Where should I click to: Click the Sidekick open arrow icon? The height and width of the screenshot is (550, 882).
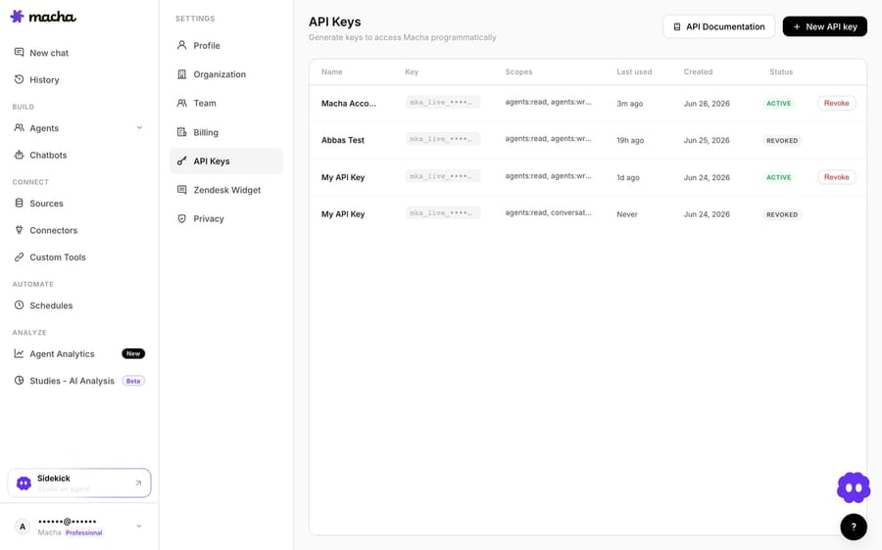point(138,482)
